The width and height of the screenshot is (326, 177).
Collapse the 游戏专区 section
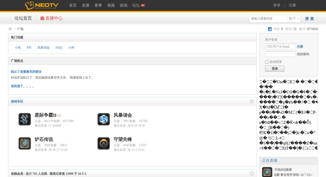[252, 101]
